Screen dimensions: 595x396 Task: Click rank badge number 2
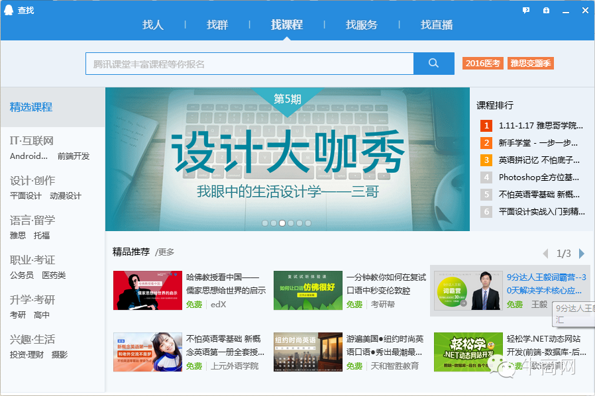coord(486,143)
